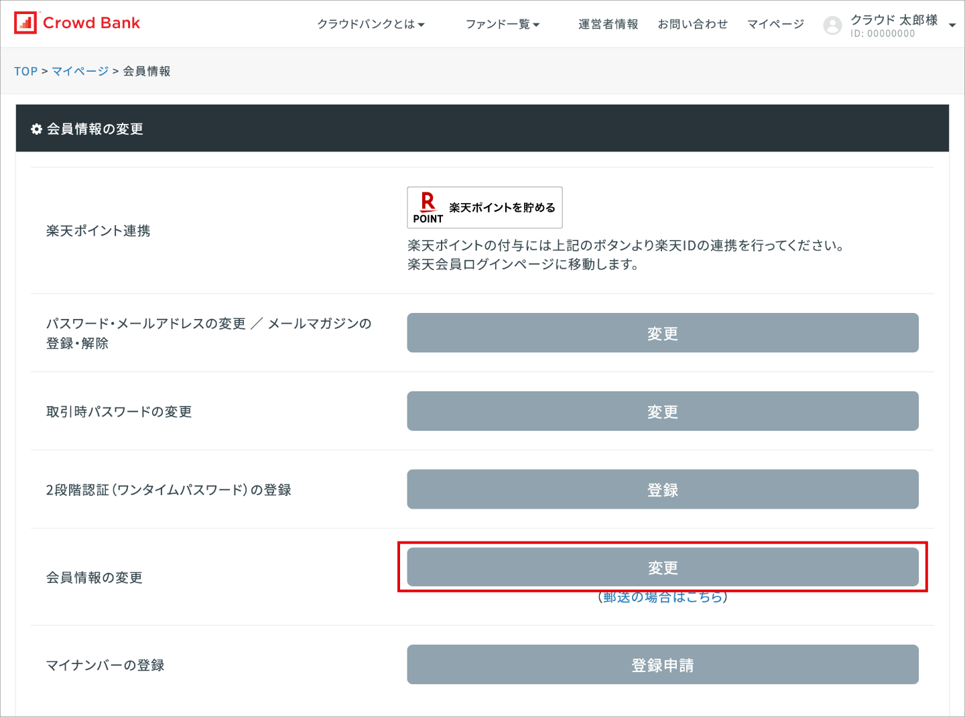
Task: Click 登録申請 for マイナンバーの登録
Action: pyautogui.click(x=662, y=665)
